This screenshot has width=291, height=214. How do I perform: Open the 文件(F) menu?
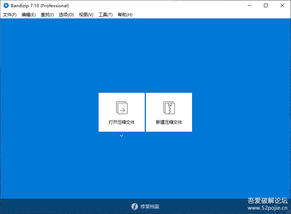pyautogui.click(x=10, y=15)
